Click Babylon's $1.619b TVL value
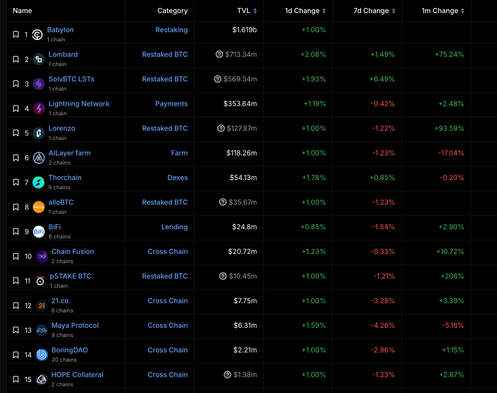 tap(244, 30)
